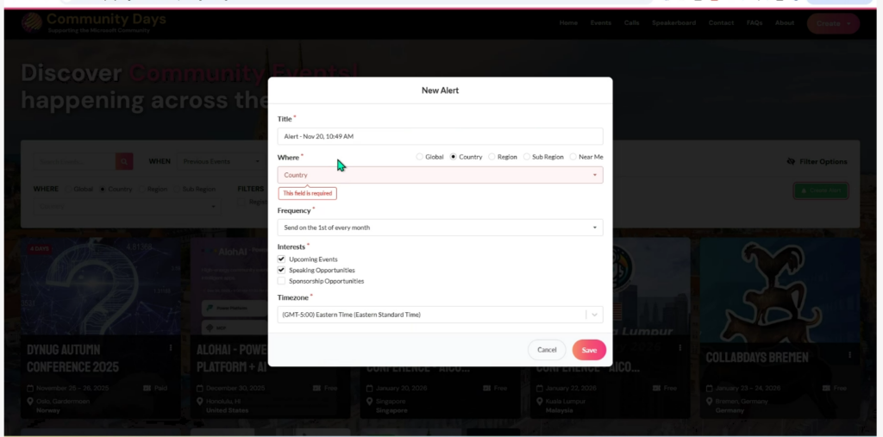Select the Global radio option
Image resolution: width=883 pixels, height=437 pixels.
420,157
